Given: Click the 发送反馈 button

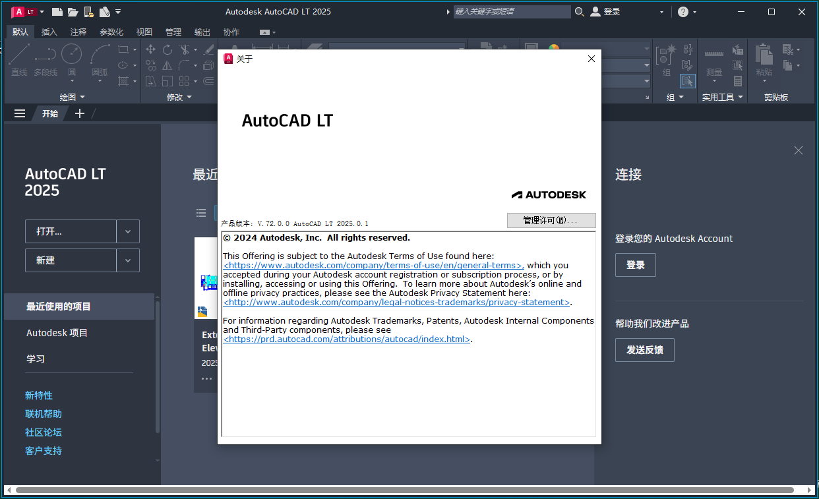Looking at the screenshot, I should pos(645,350).
